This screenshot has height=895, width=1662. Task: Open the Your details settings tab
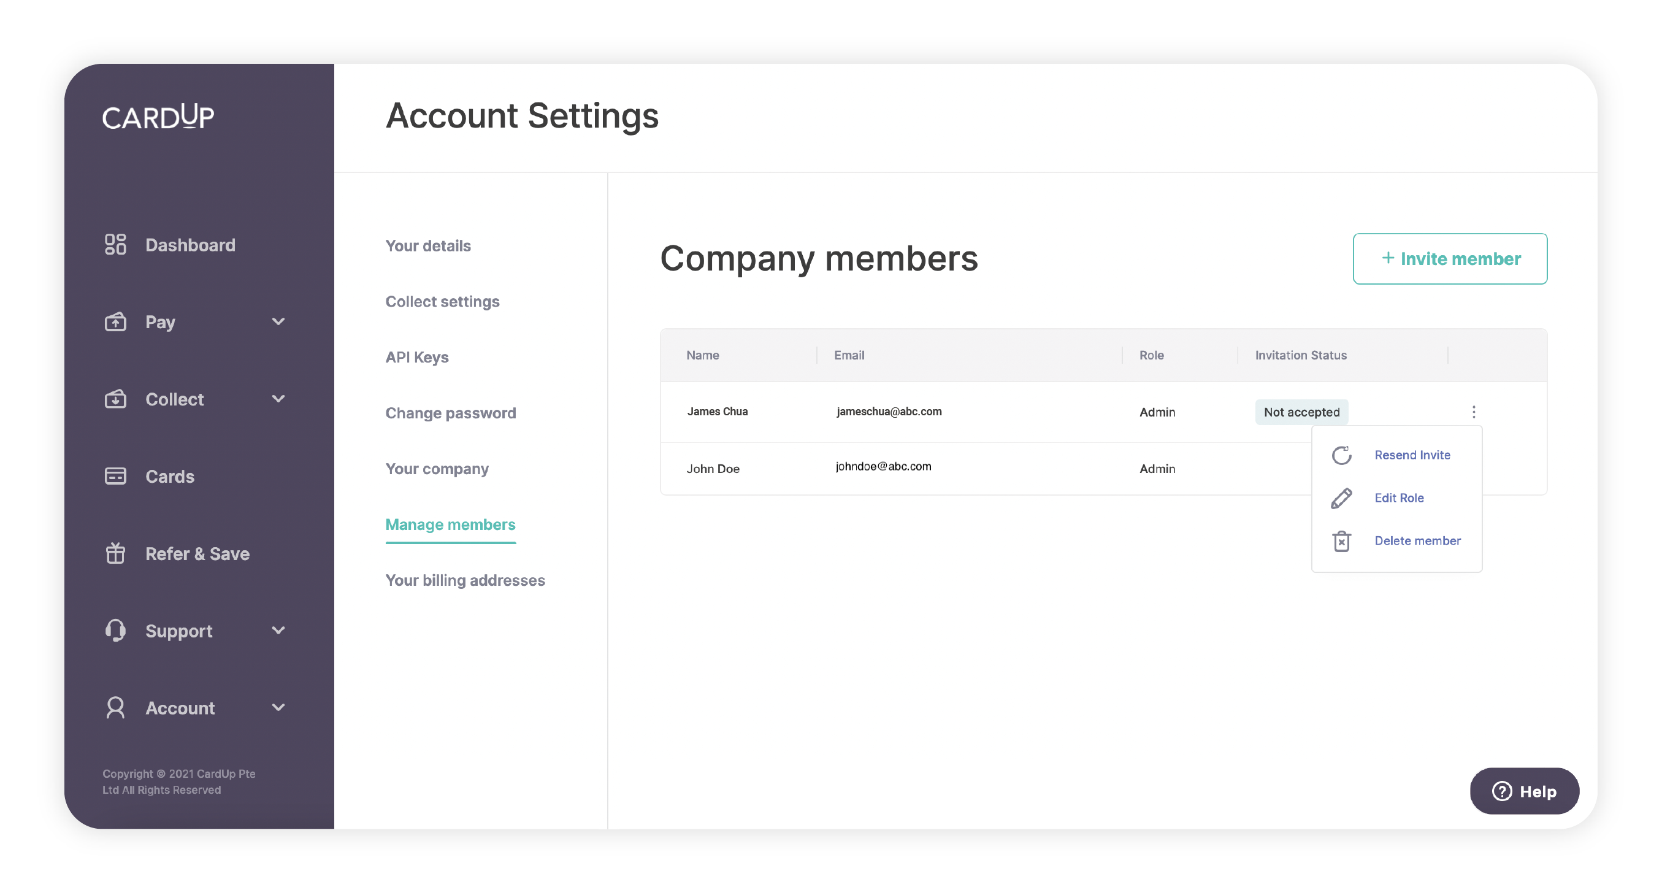click(427, 246)
